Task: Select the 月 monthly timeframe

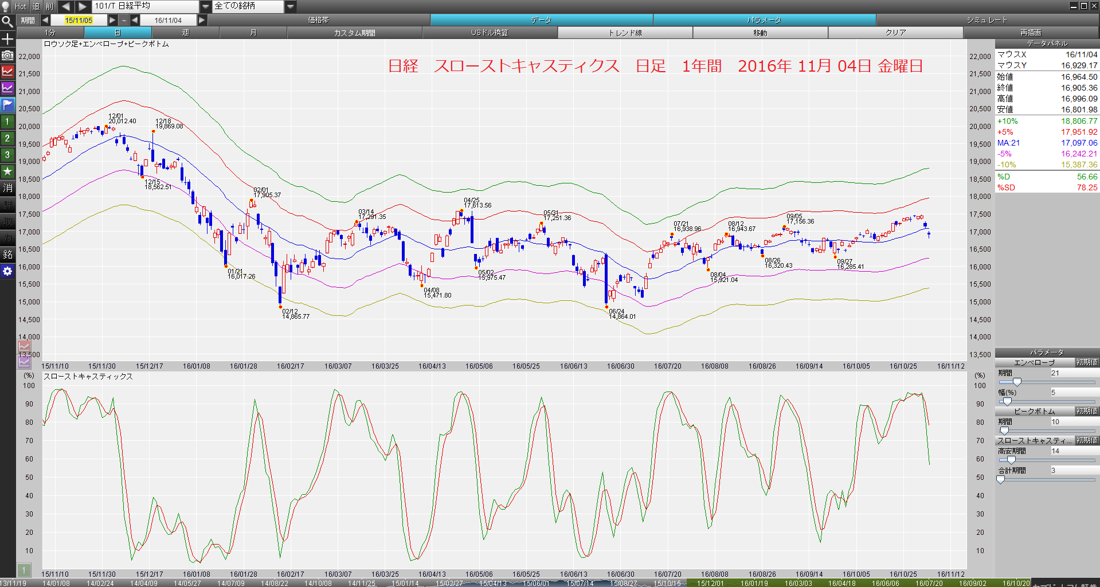Action: click(x=253, y=33)
